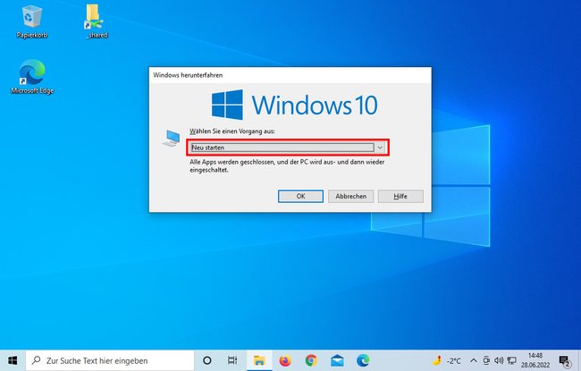This screenshot has width=581, height=371.
Task: Click the Windows herunterfahren title bar
Action: [x=290, y=75]
